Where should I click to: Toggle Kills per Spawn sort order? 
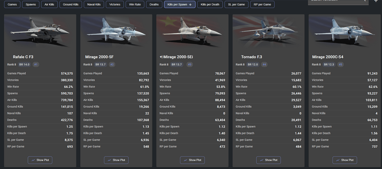point(180,5)
